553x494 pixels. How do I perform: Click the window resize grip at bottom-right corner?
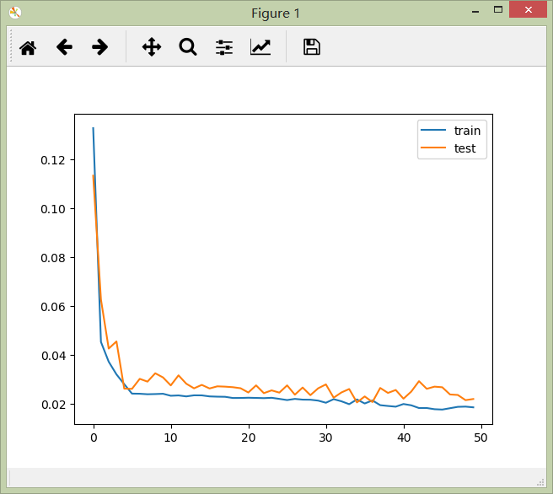tap(541, 482)
